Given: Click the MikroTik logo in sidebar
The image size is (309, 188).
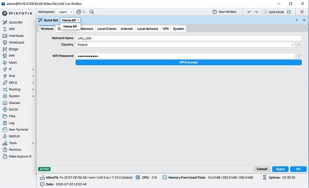Looking at the screenshot, I should (x=17, y=13).
